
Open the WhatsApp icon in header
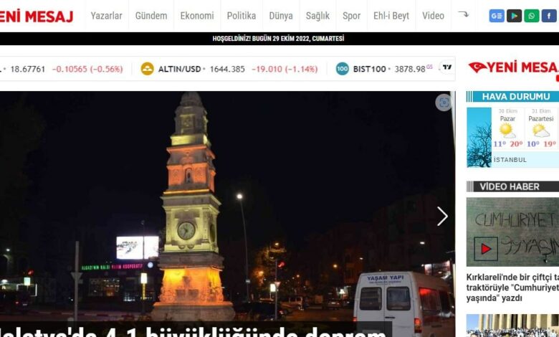coord(532,16)
